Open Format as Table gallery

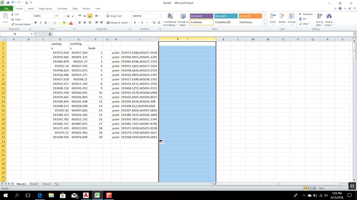pos(183,20)
